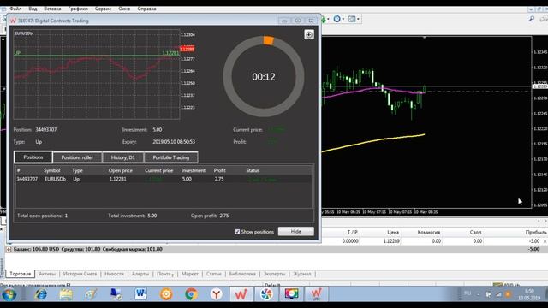The width and height of the screenshot is (548, 308).
Task: Open Microsoft Word from the taskbar
Action: click(x=140, y=294)
